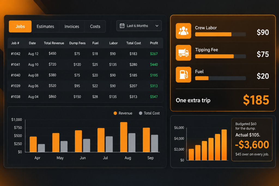Viewport: 279px width, 186px height.
Task: Click the Profit column header
Action: coord(154,43)
